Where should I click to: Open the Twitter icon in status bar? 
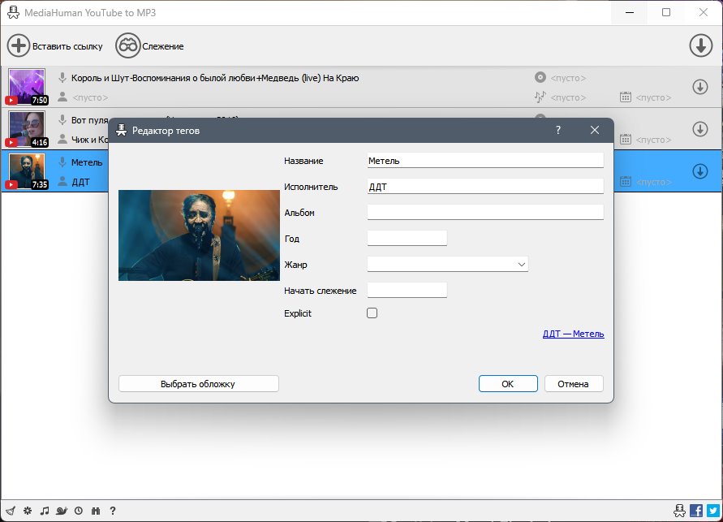click(x=713, y=511)
